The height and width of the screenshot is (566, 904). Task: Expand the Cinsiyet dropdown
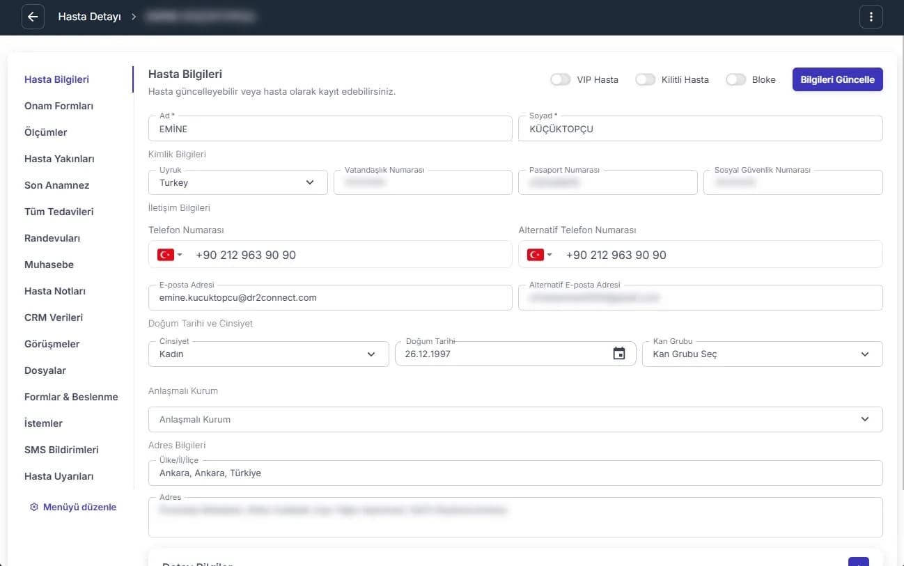(269, 354)
